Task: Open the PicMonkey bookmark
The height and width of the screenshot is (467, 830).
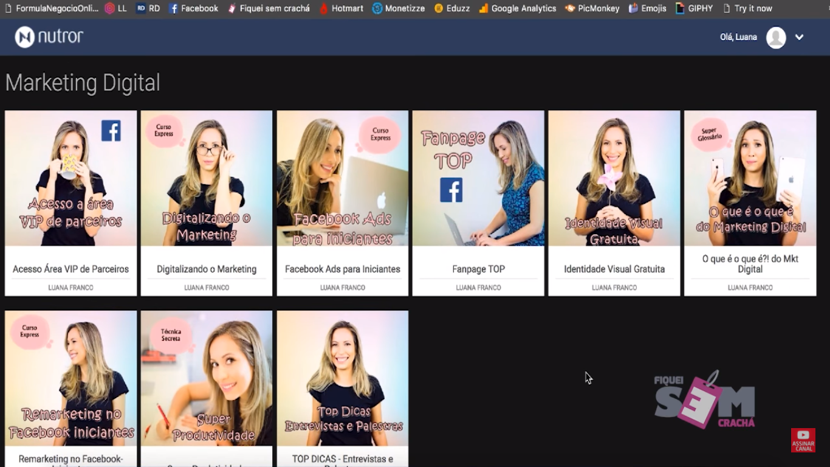Action: click(592, 9)
